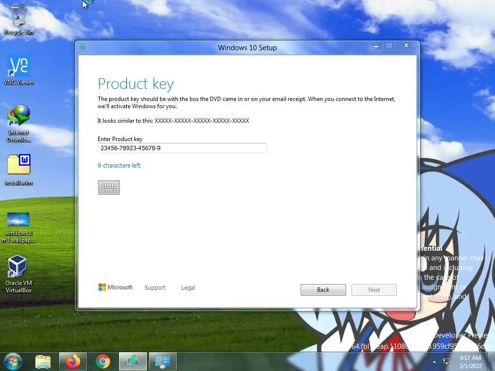Select Oracle VM VirtualBox desktop shortcut
Viewport: 495px width, 371px height.
[18, 274]
